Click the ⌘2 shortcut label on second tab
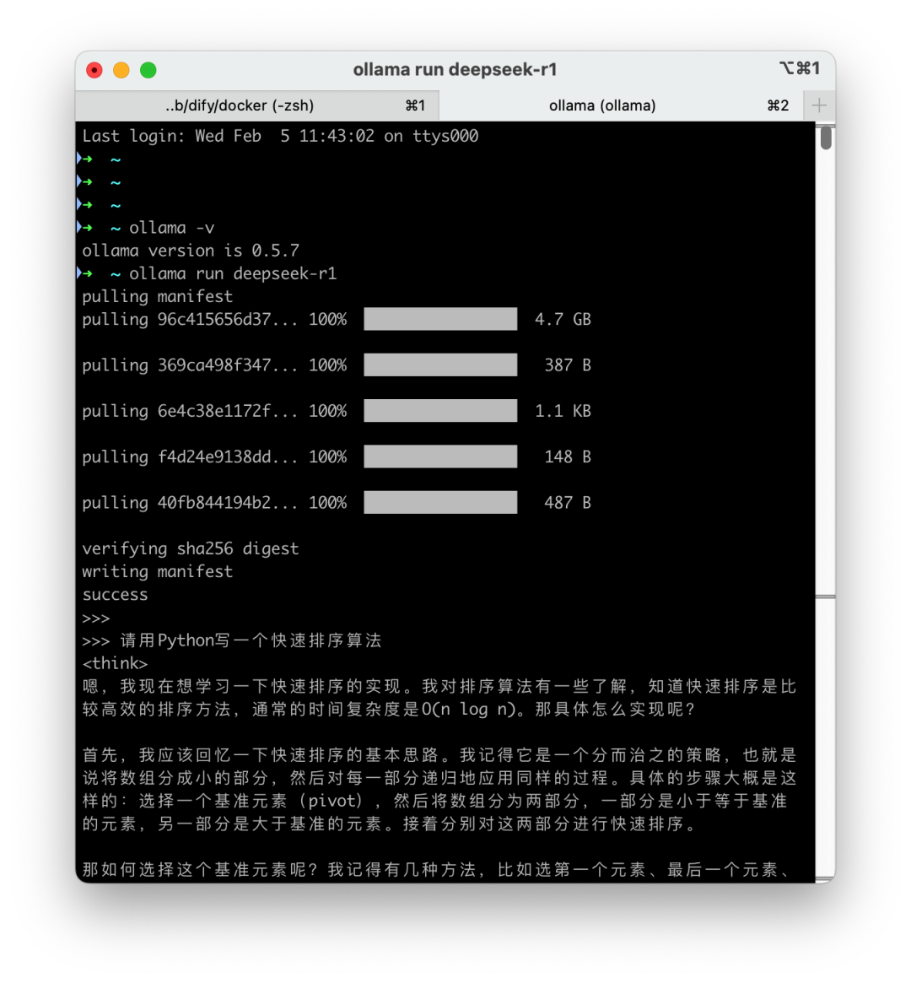 [x=778, y=105]
